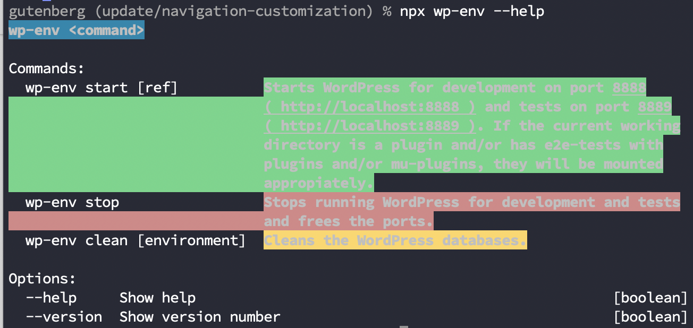This screenshot has width=693, height=328.
Task: Click 'Cleans the WordPress databases.' description
Action: click(395, 240)
